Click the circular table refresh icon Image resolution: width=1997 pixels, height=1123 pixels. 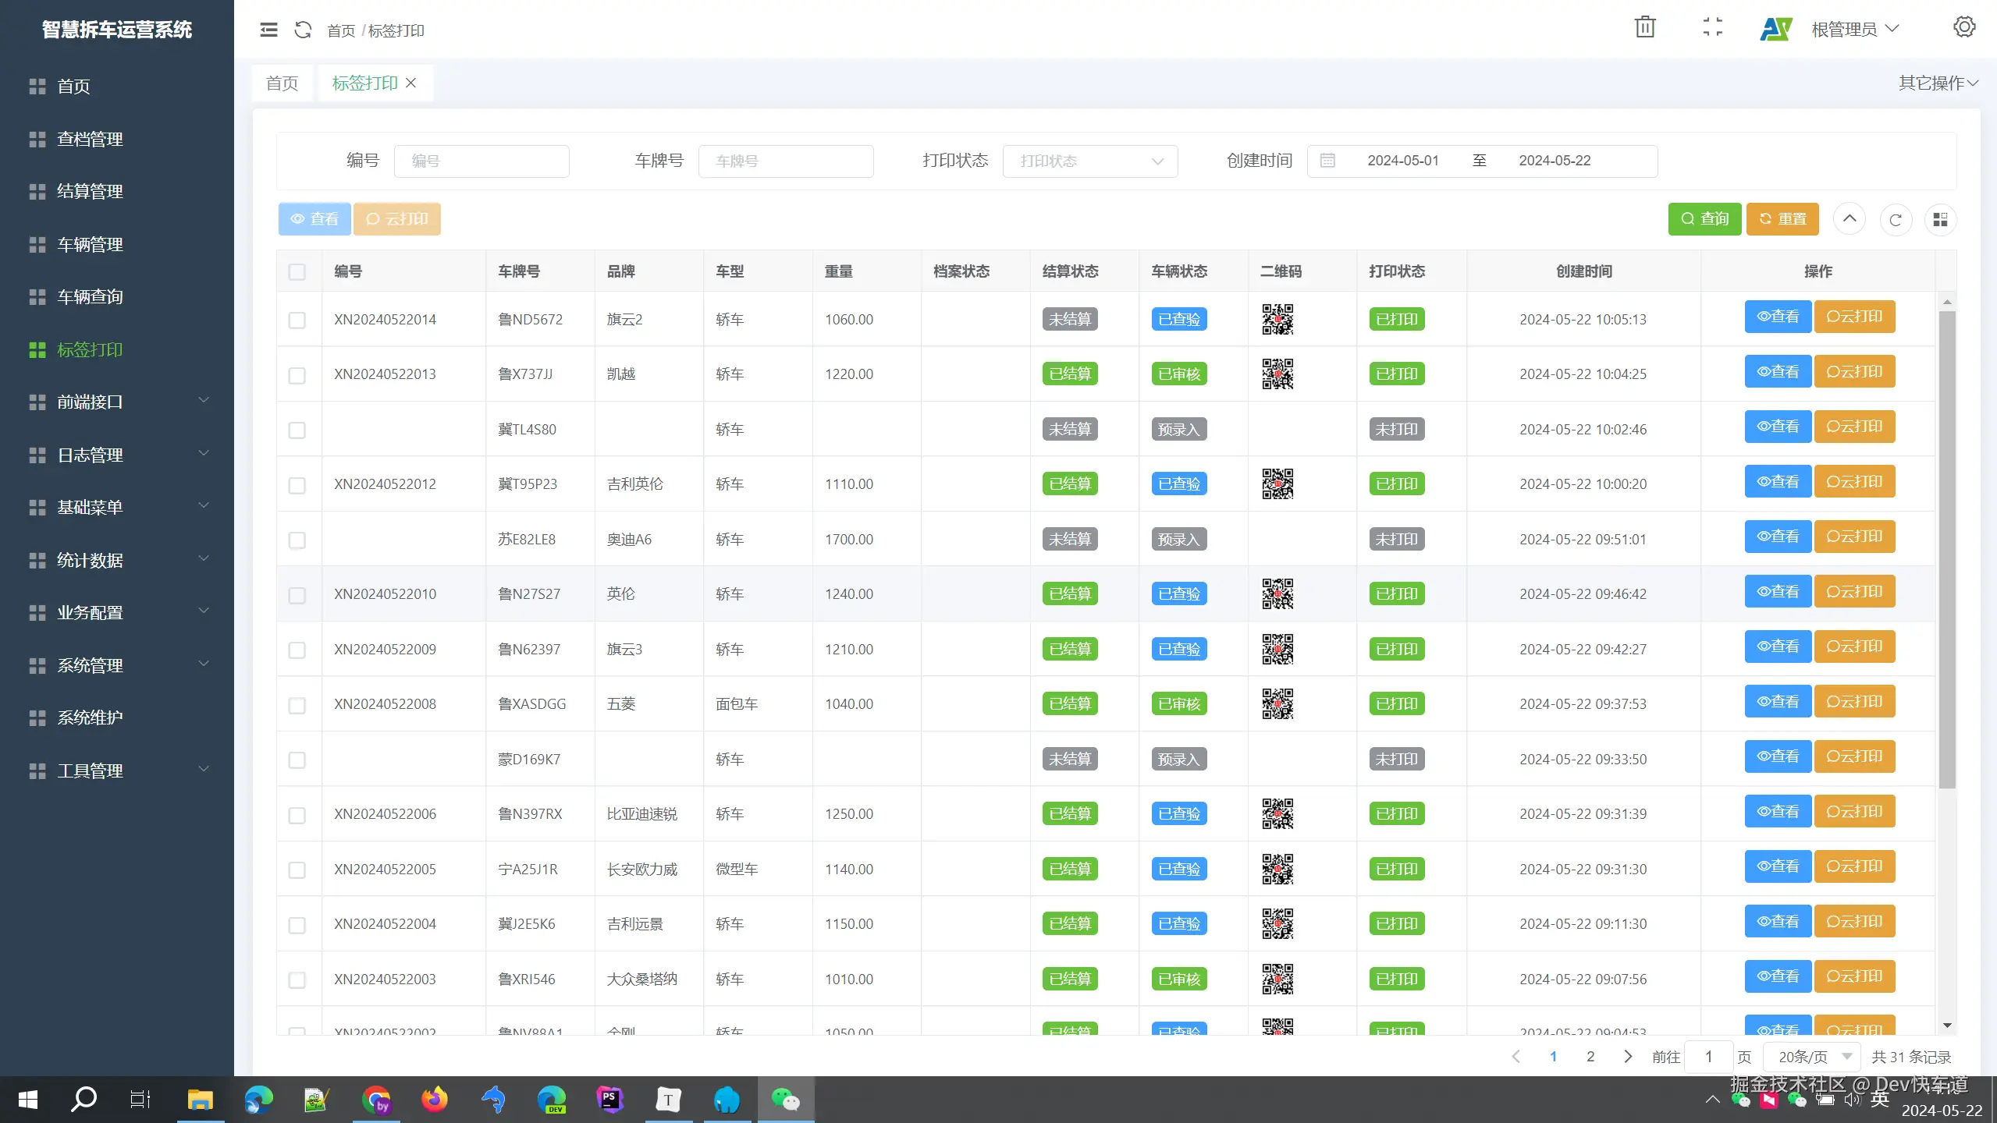pos(1896,220)
